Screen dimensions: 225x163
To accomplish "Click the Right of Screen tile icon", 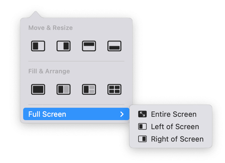I will [x=142, y=139].
